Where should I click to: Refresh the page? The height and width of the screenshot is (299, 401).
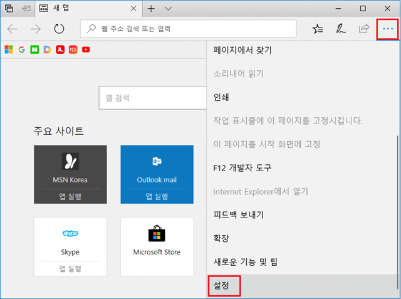[59, 29]
